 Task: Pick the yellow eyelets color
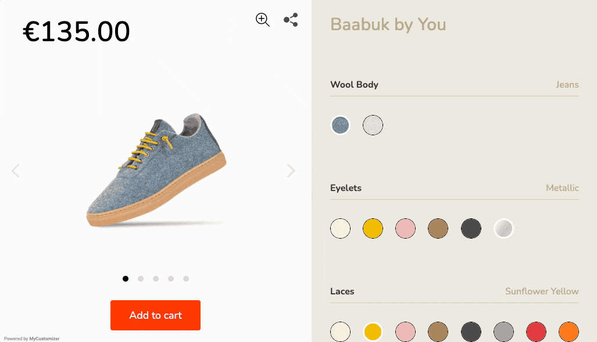(373, 228)
